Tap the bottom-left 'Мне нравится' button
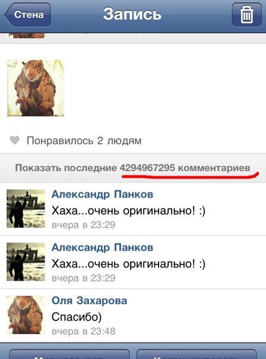The height and width of the screenshot is (359, 266). pyautogui.click(x=69, y=354)
